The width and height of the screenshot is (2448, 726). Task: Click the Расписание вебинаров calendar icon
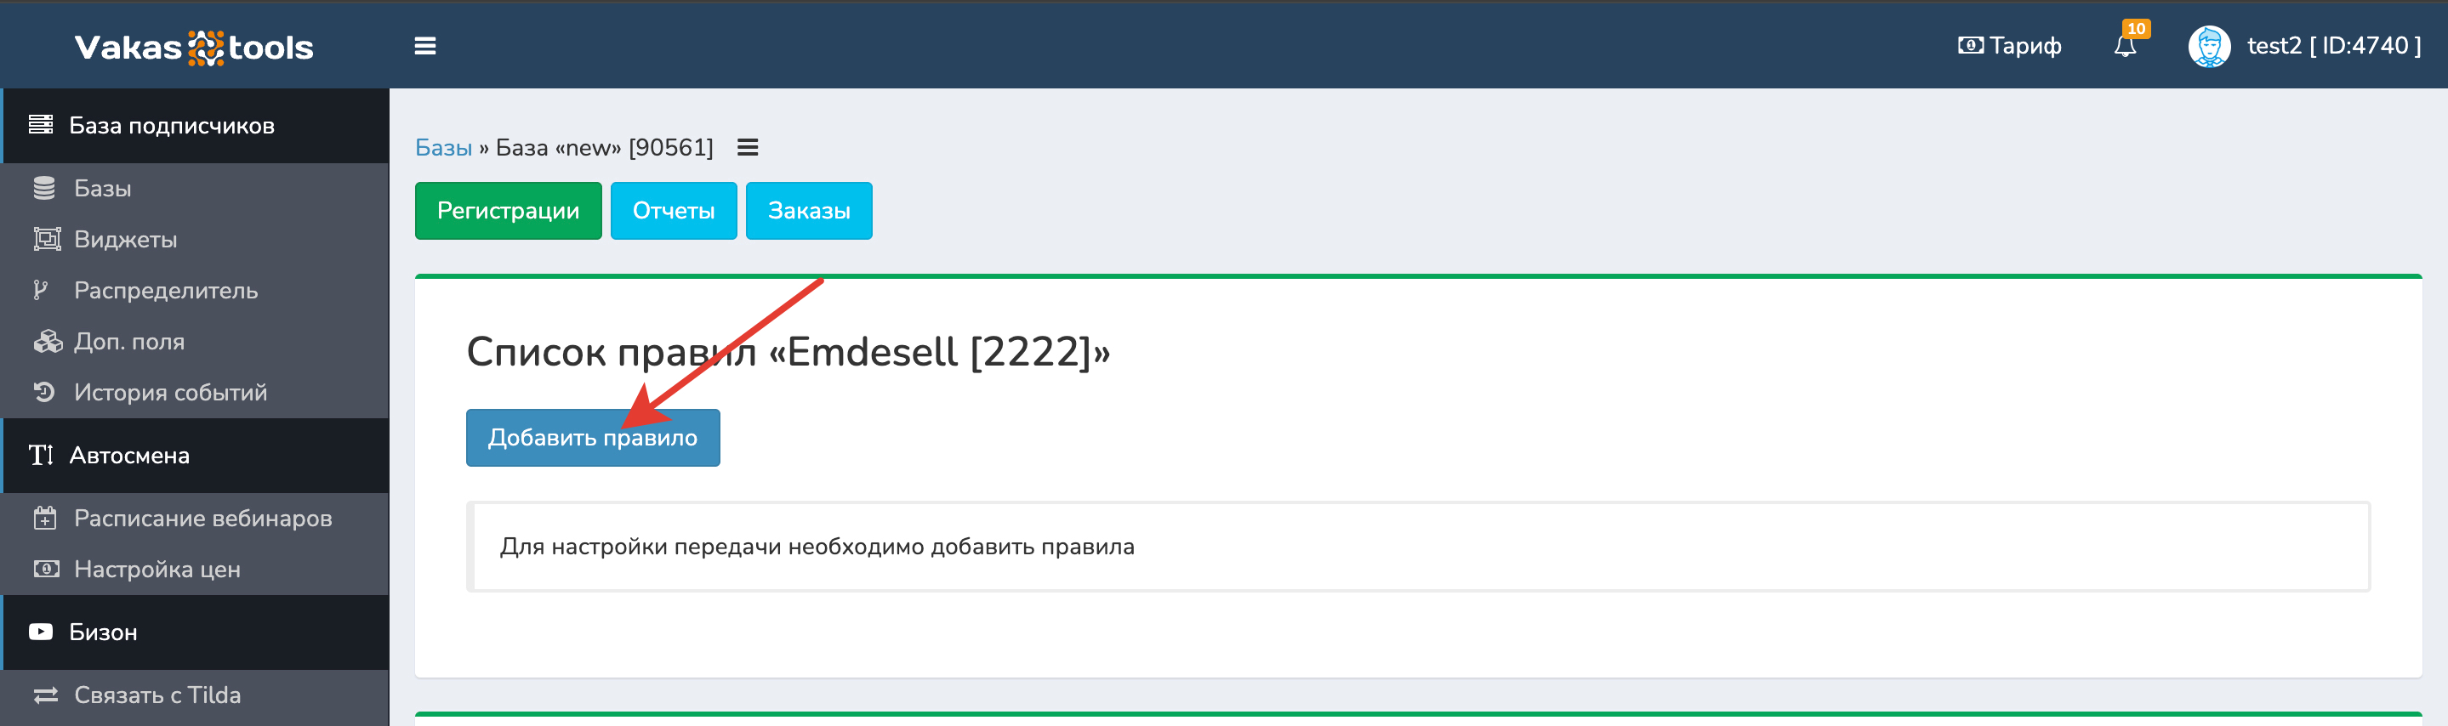46,518
